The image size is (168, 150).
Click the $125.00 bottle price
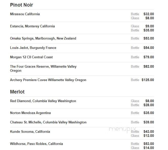[148, 80]
